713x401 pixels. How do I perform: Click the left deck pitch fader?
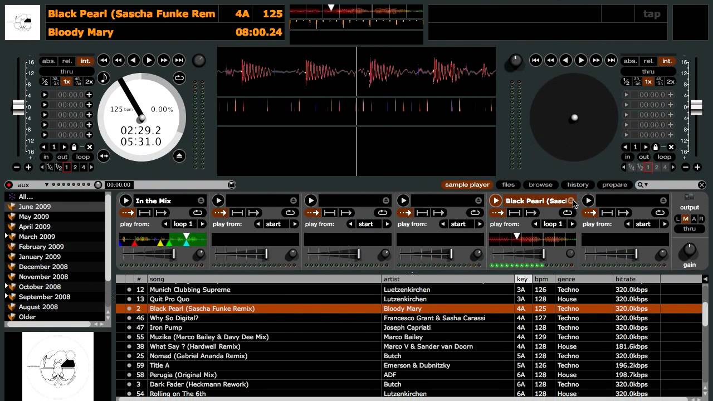pyautogui.click(x=18, y=106)
